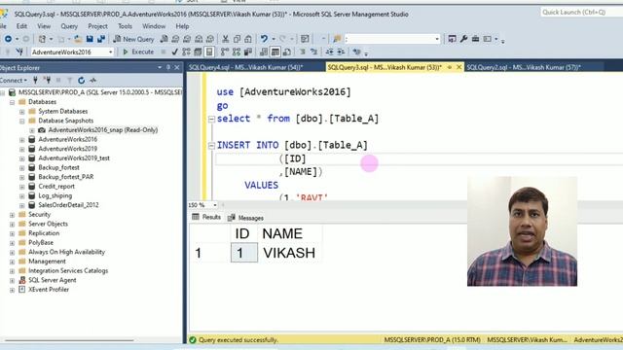Click the Cut scissors toolbar icon
This screenshot has height=350, width=623.
tap(225, 39)
